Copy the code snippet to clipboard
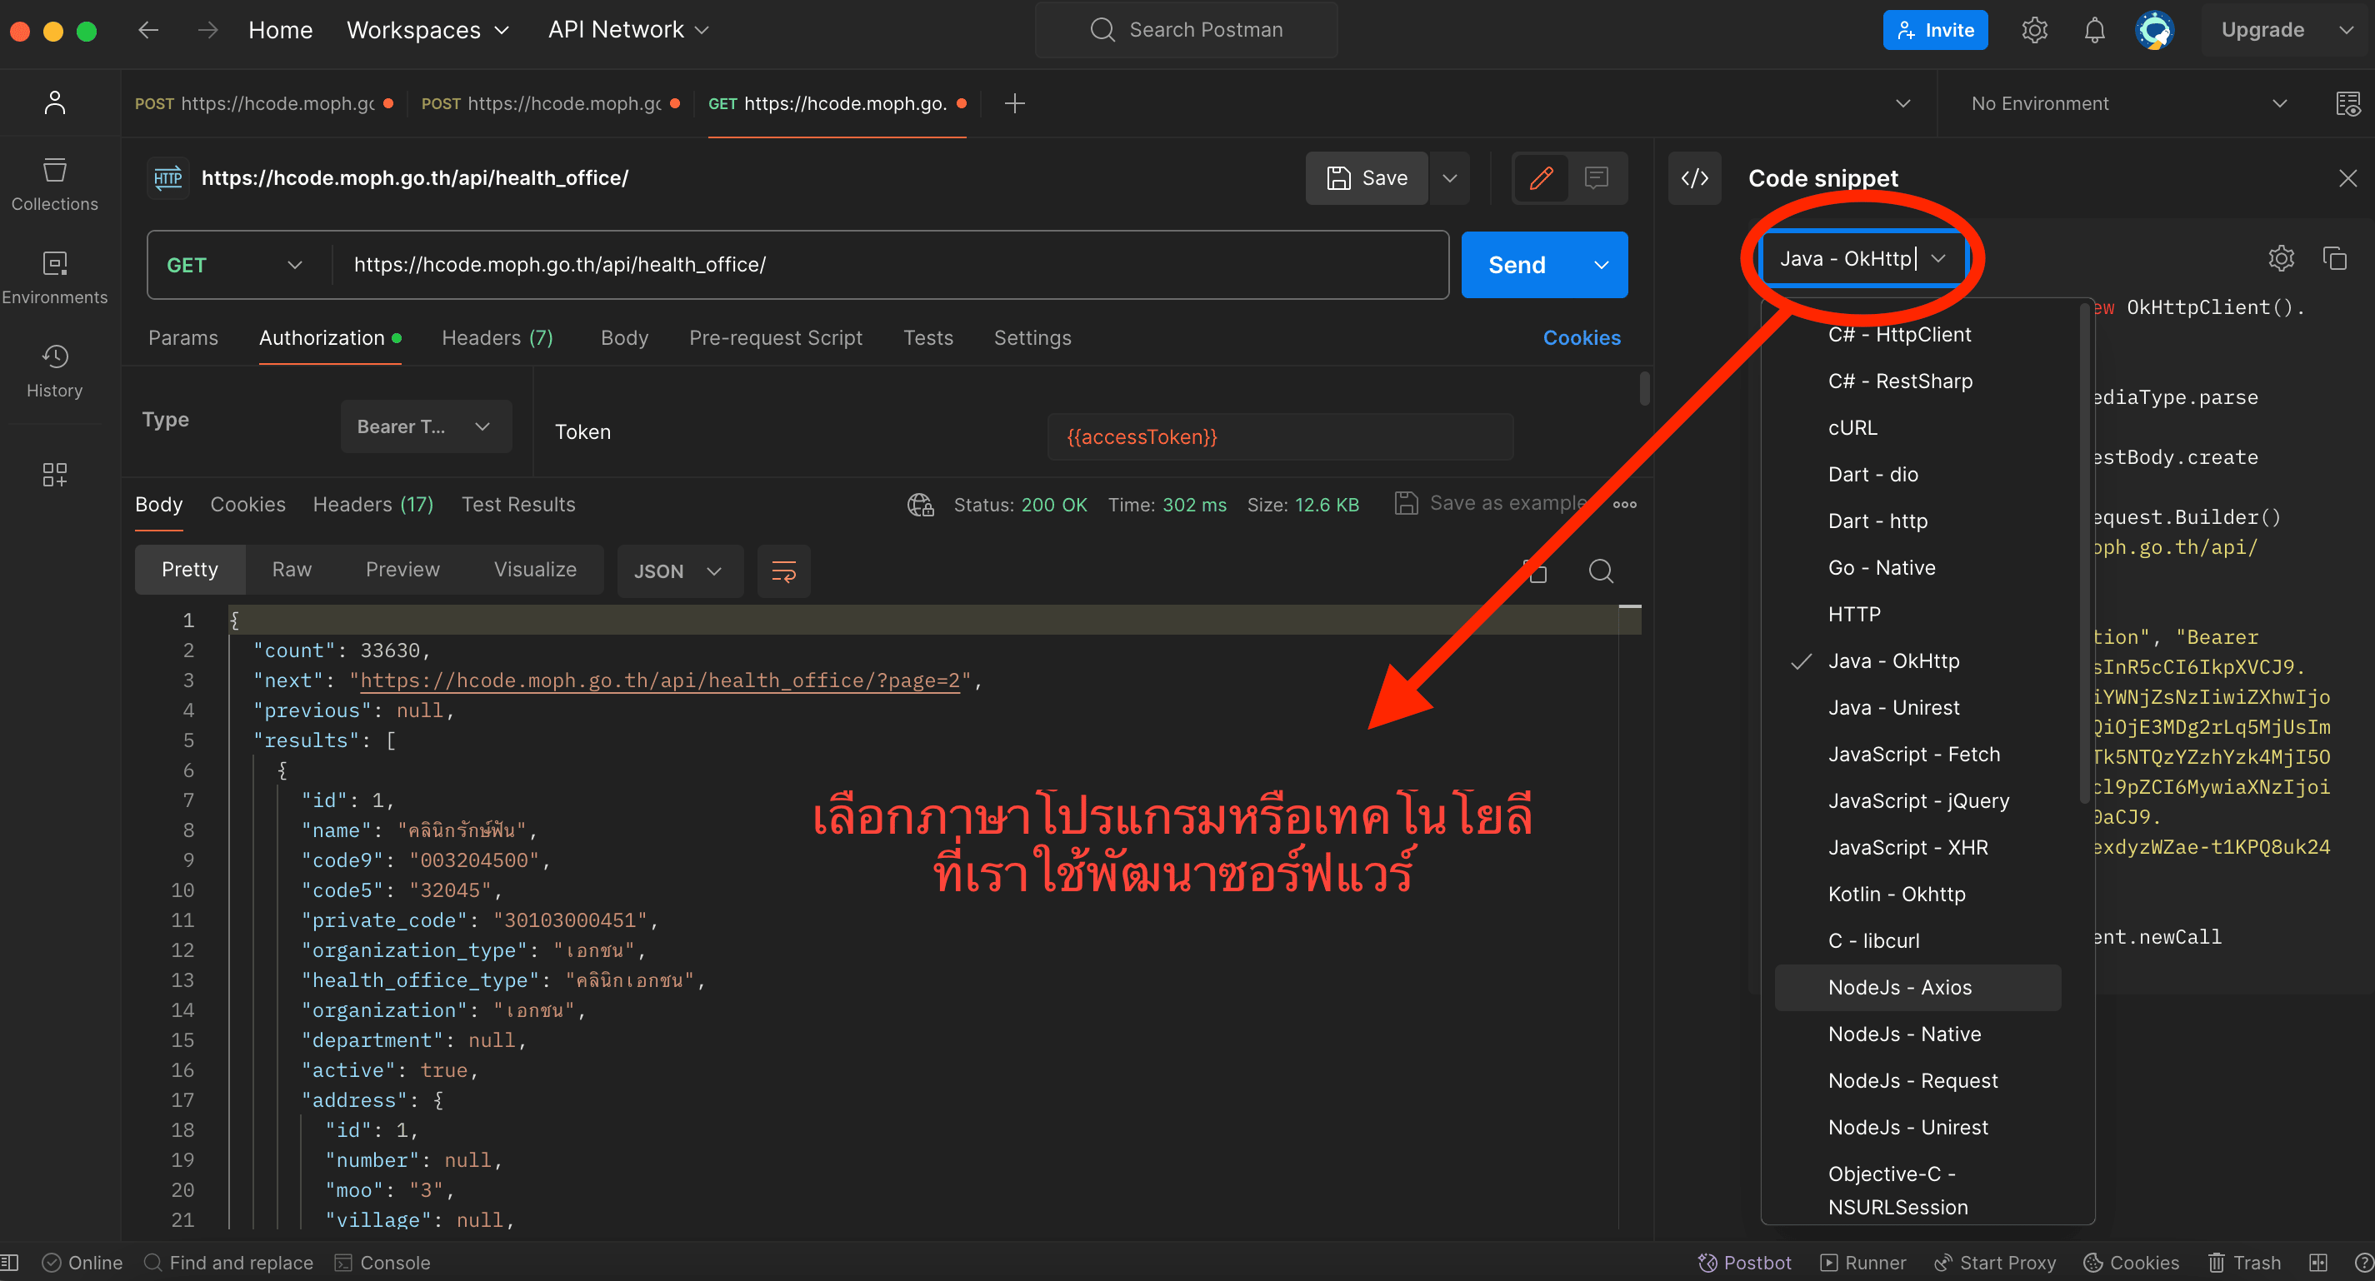Screen dimensions: 2375x1281 point(2334,259)
